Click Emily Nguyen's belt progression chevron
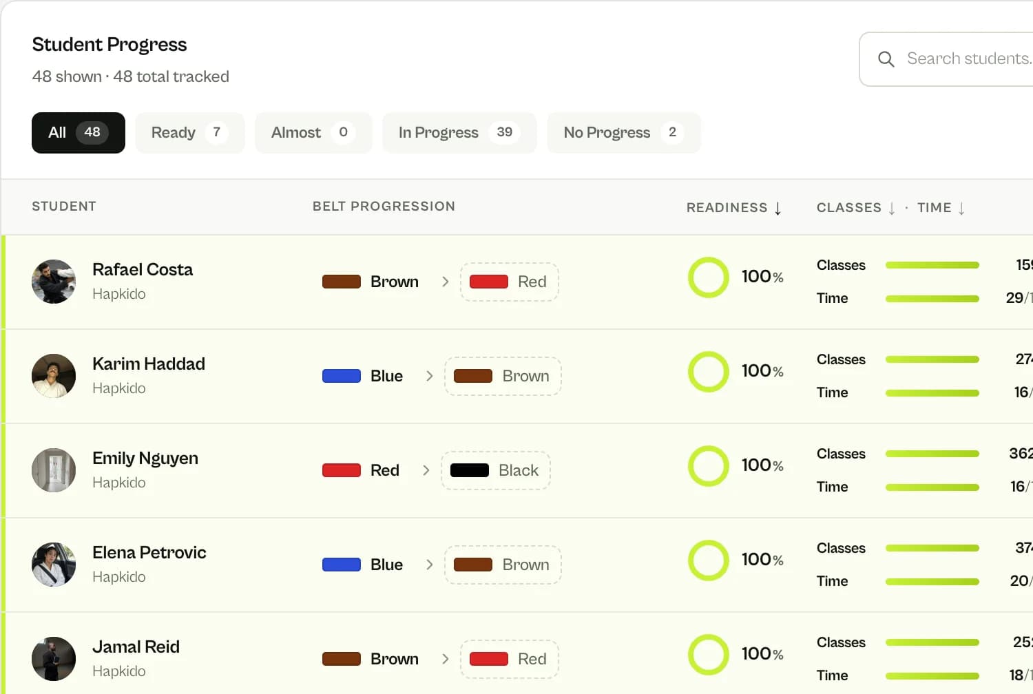Screen dimensions: 1033x694 (426, 470)
